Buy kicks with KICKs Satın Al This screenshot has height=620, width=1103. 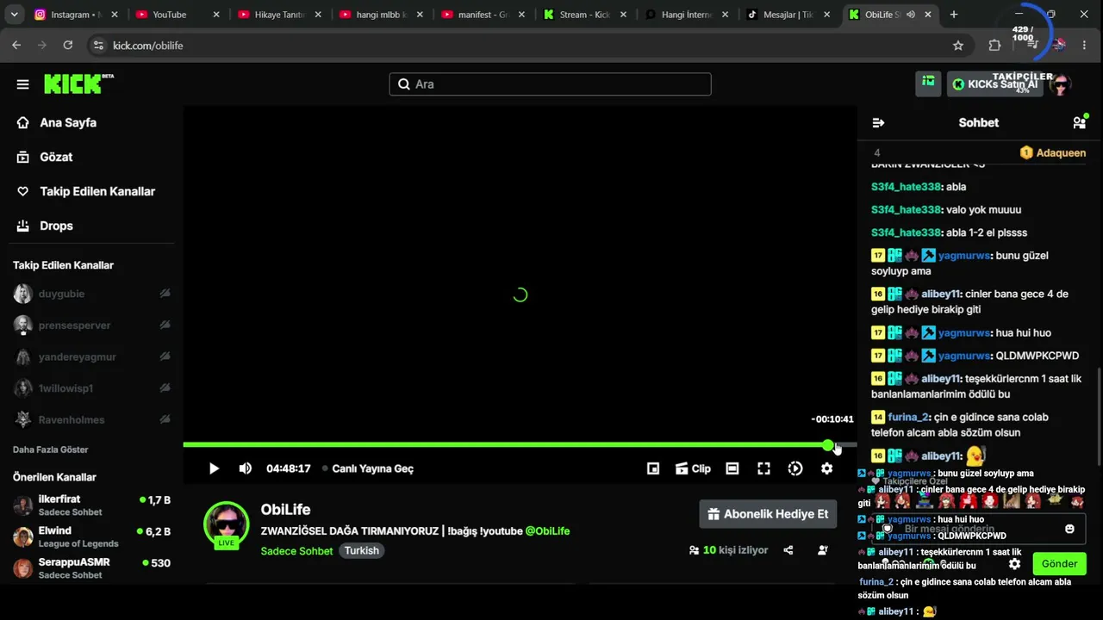pyautogui.click(x=994, y=84)
